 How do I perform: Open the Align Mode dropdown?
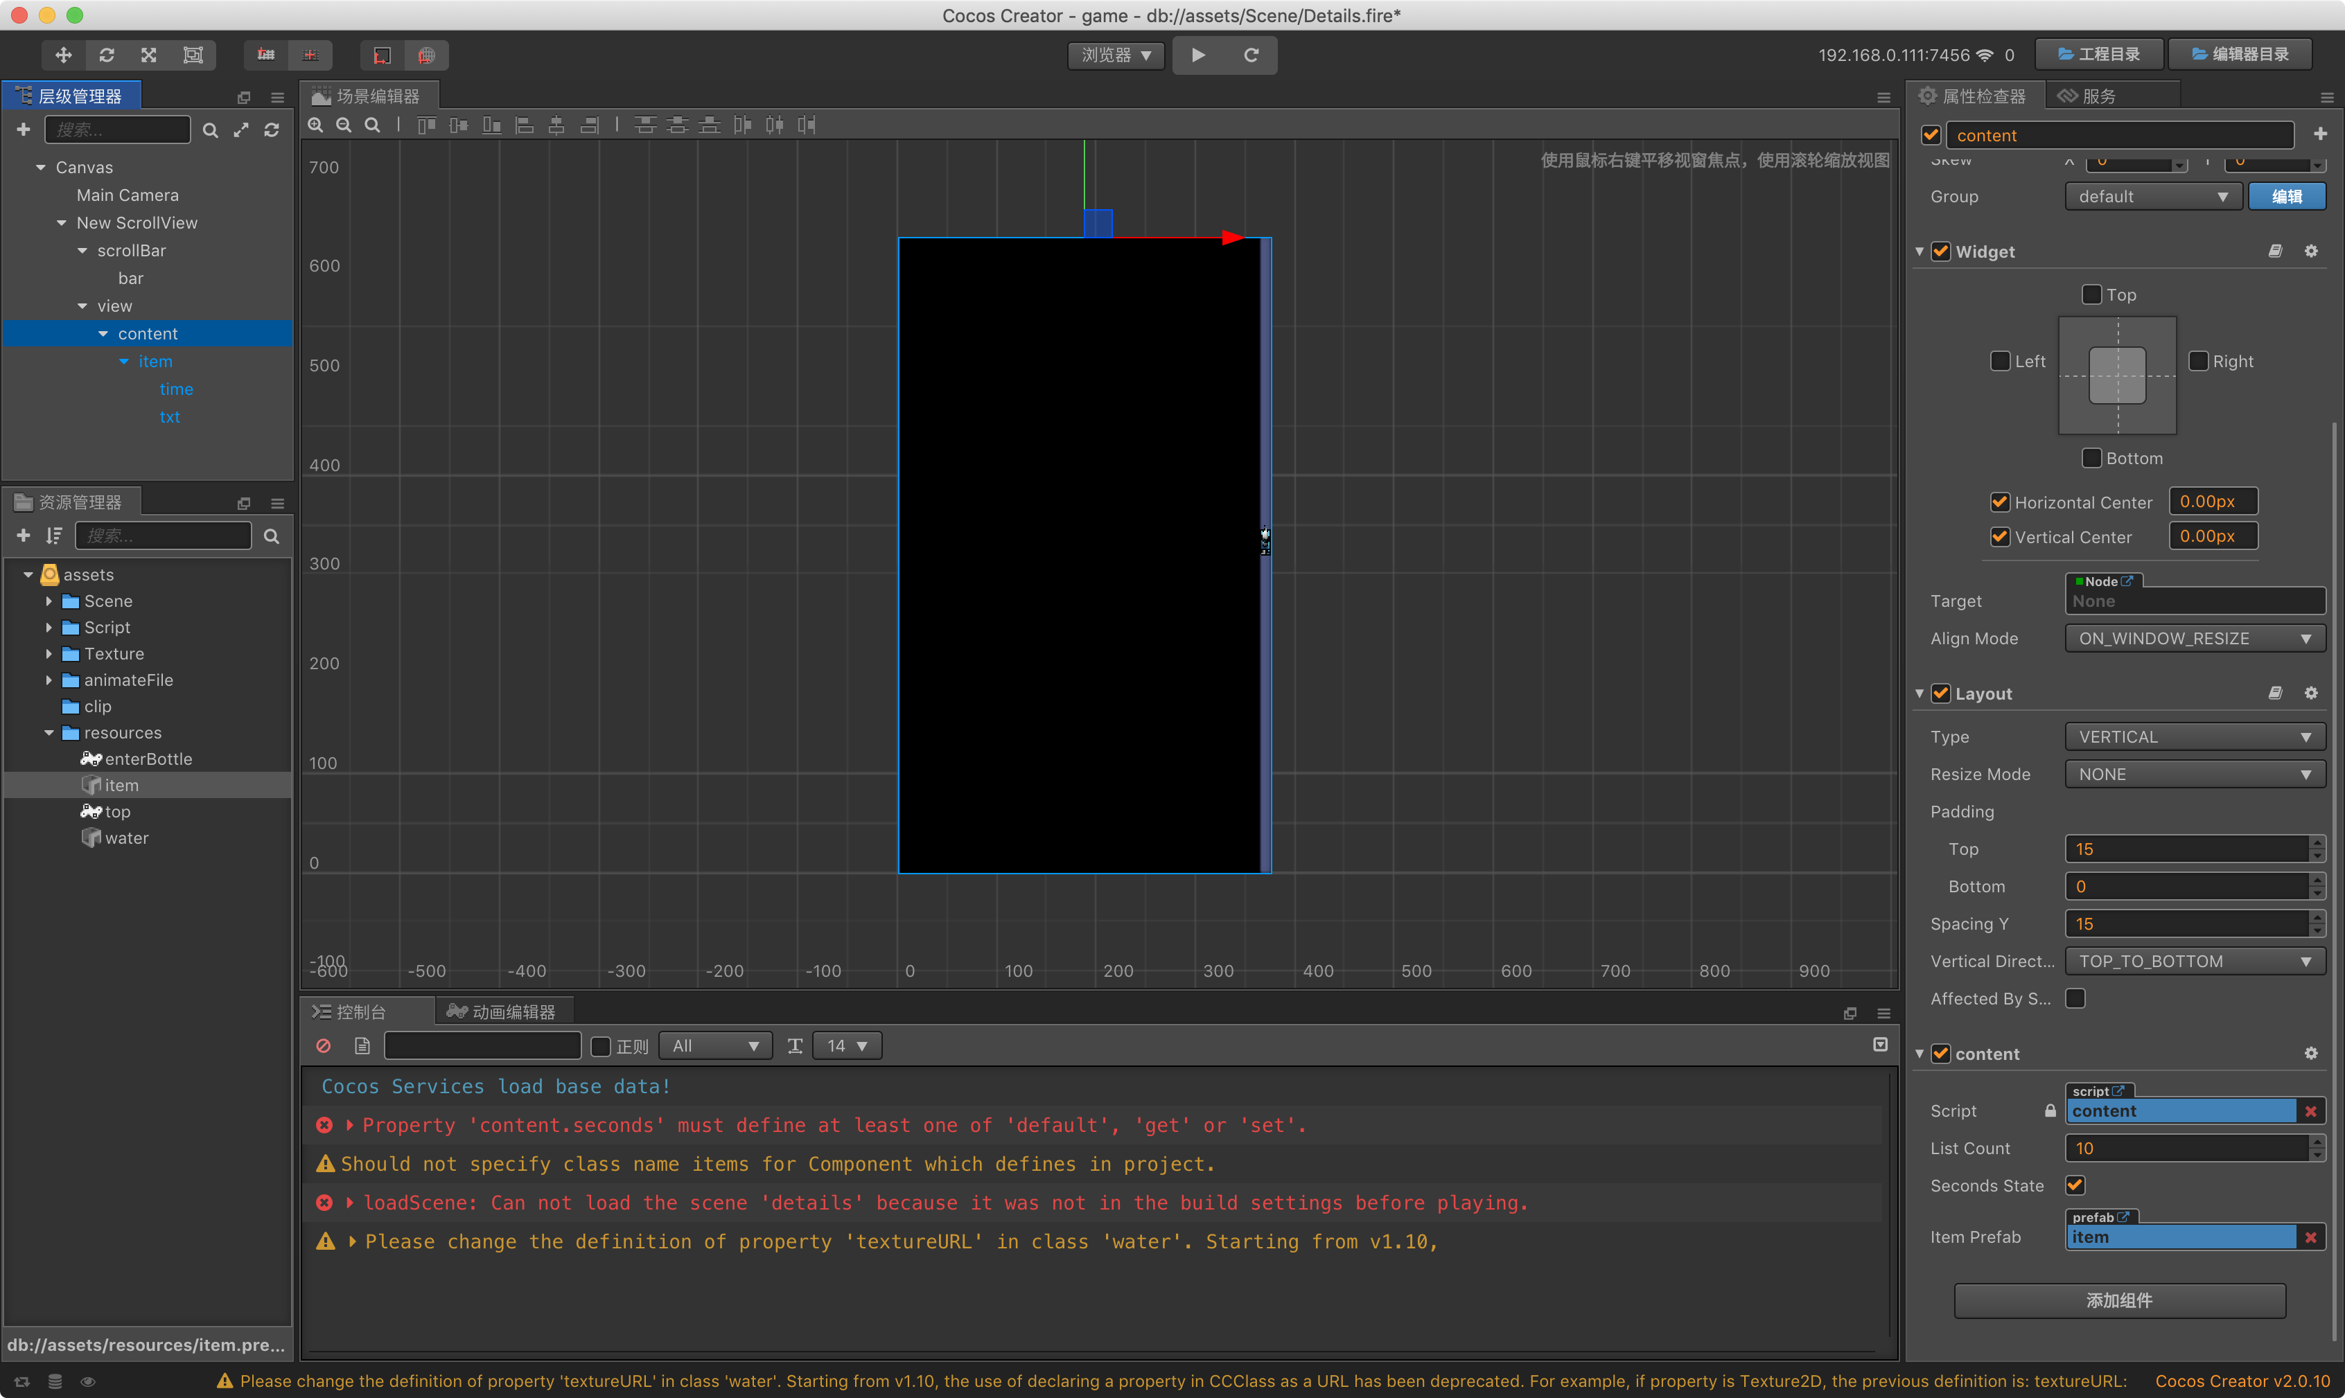coord(2194,639)
